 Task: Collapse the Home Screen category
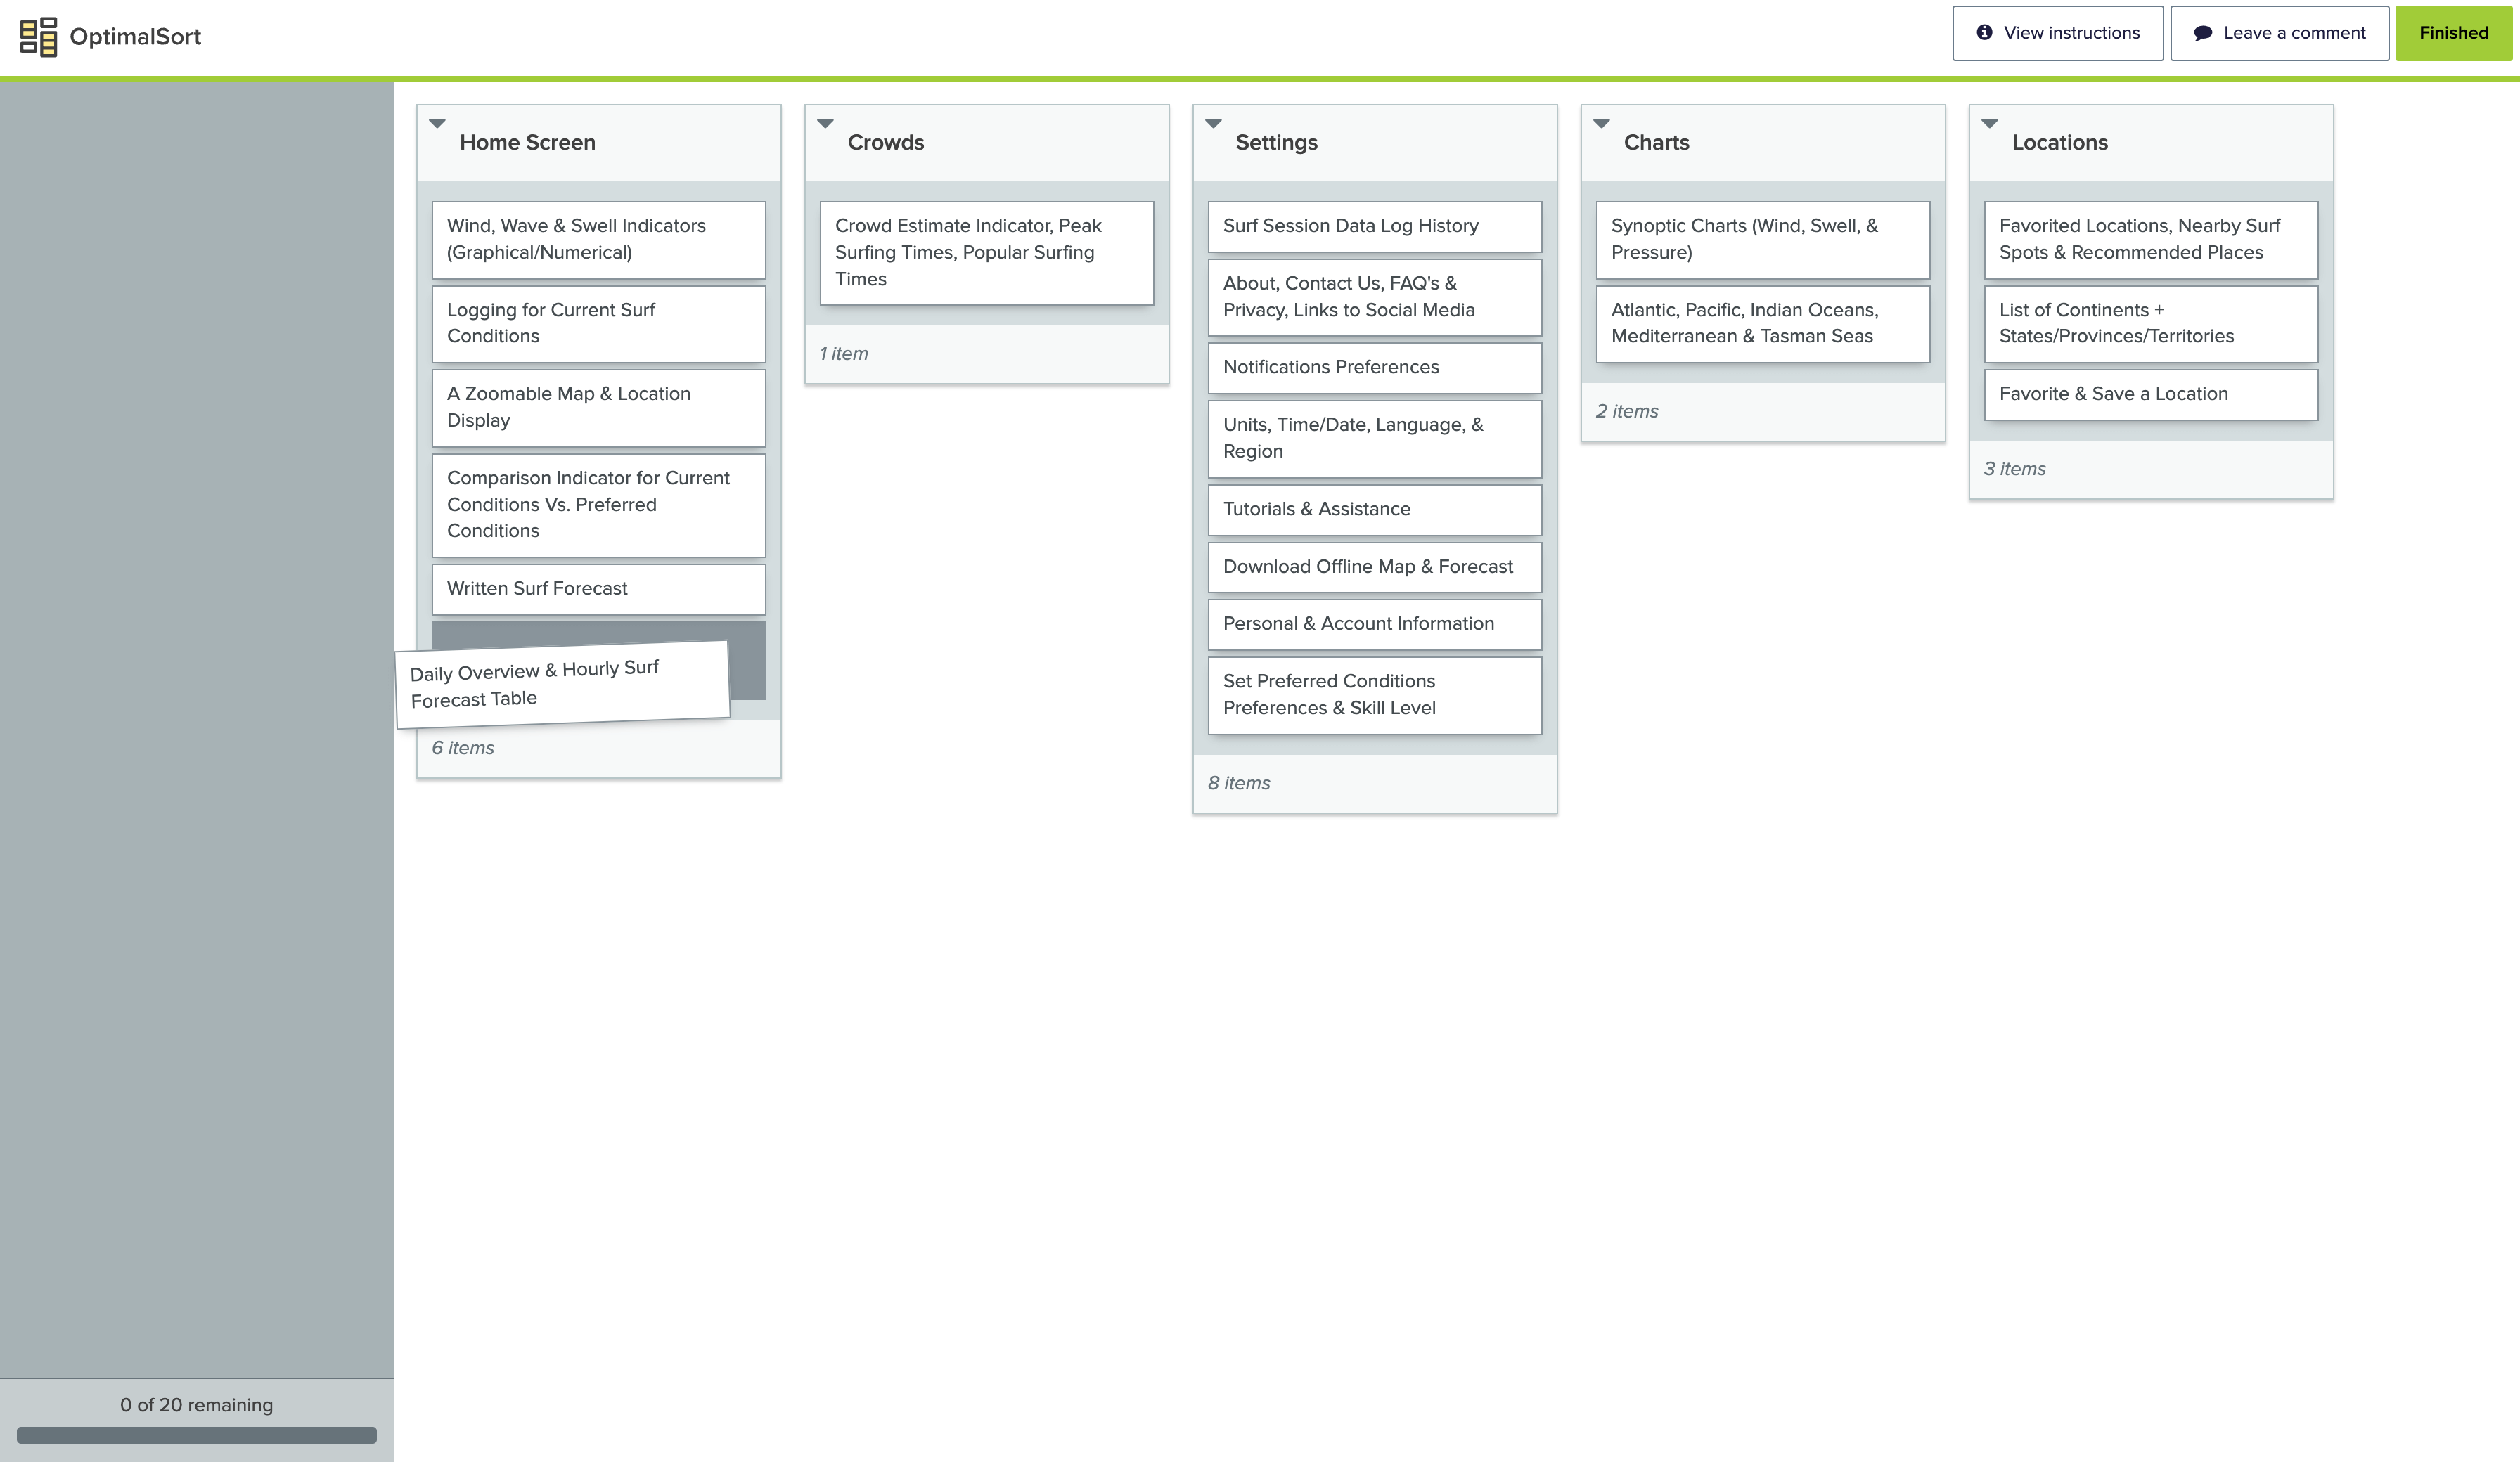point(437,124)
